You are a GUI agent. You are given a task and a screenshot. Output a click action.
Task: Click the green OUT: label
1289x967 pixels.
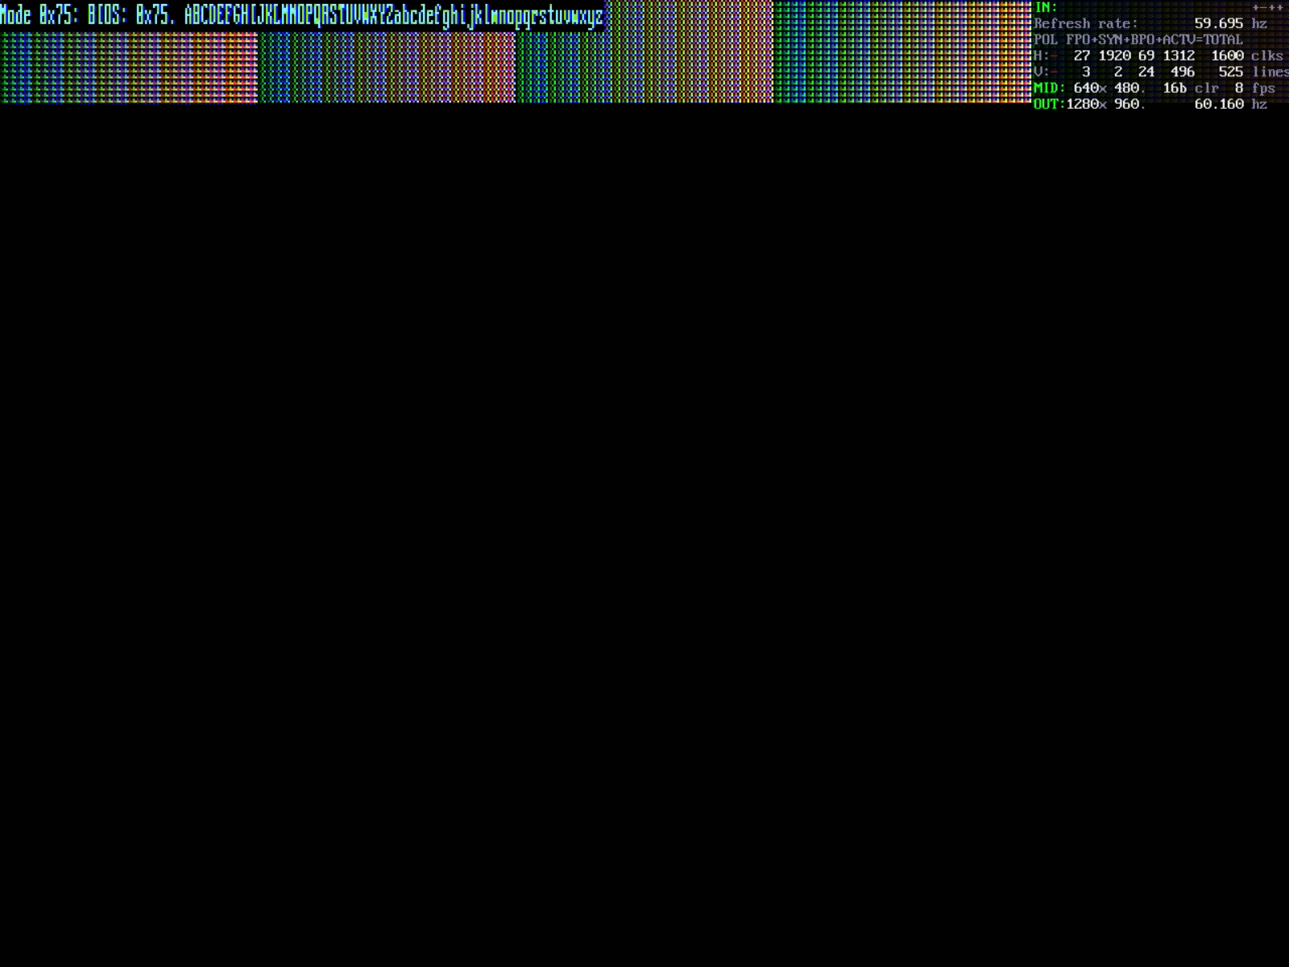[x=1049, y=104]
